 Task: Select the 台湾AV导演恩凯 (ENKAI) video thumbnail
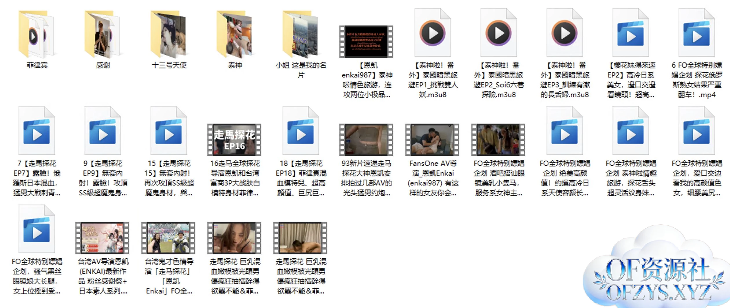coord(103,238)
